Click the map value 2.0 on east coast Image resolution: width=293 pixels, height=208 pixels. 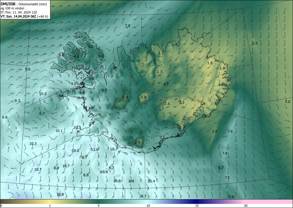pyautogui.click(x=222, y=68)
